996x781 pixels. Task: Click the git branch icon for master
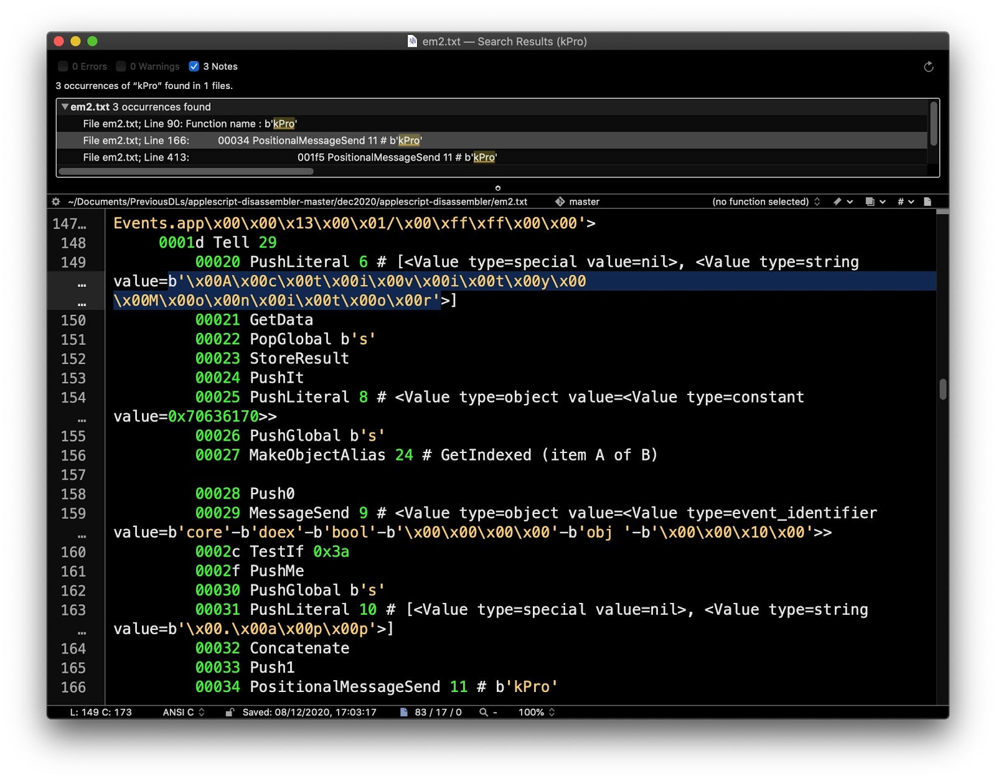[x=560, y=202]
